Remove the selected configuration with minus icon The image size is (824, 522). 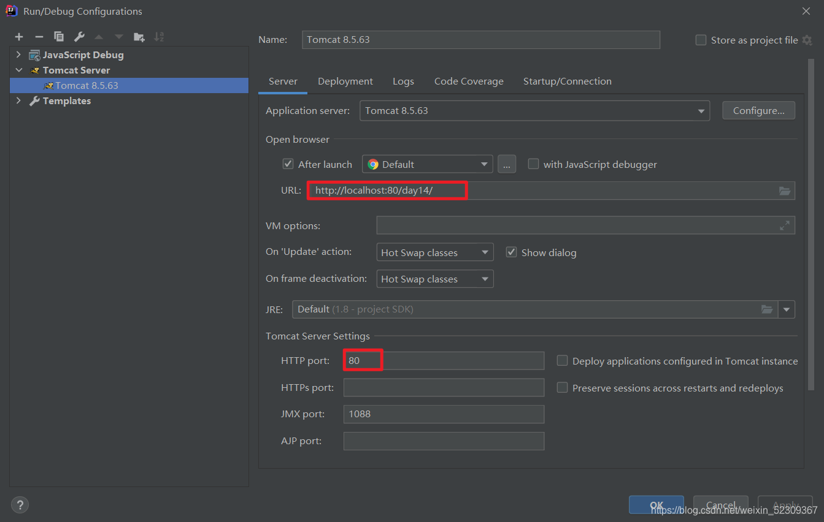[39, 37]
